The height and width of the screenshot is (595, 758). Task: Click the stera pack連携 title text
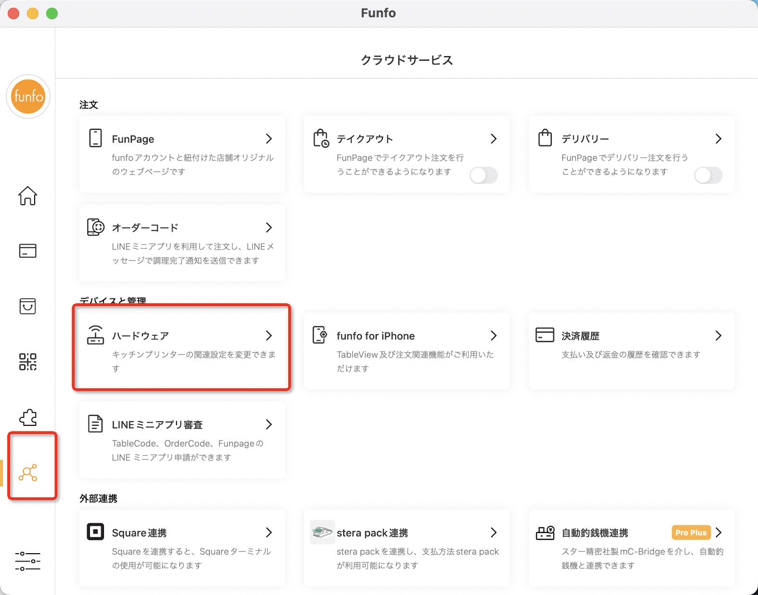coord(372,533)
